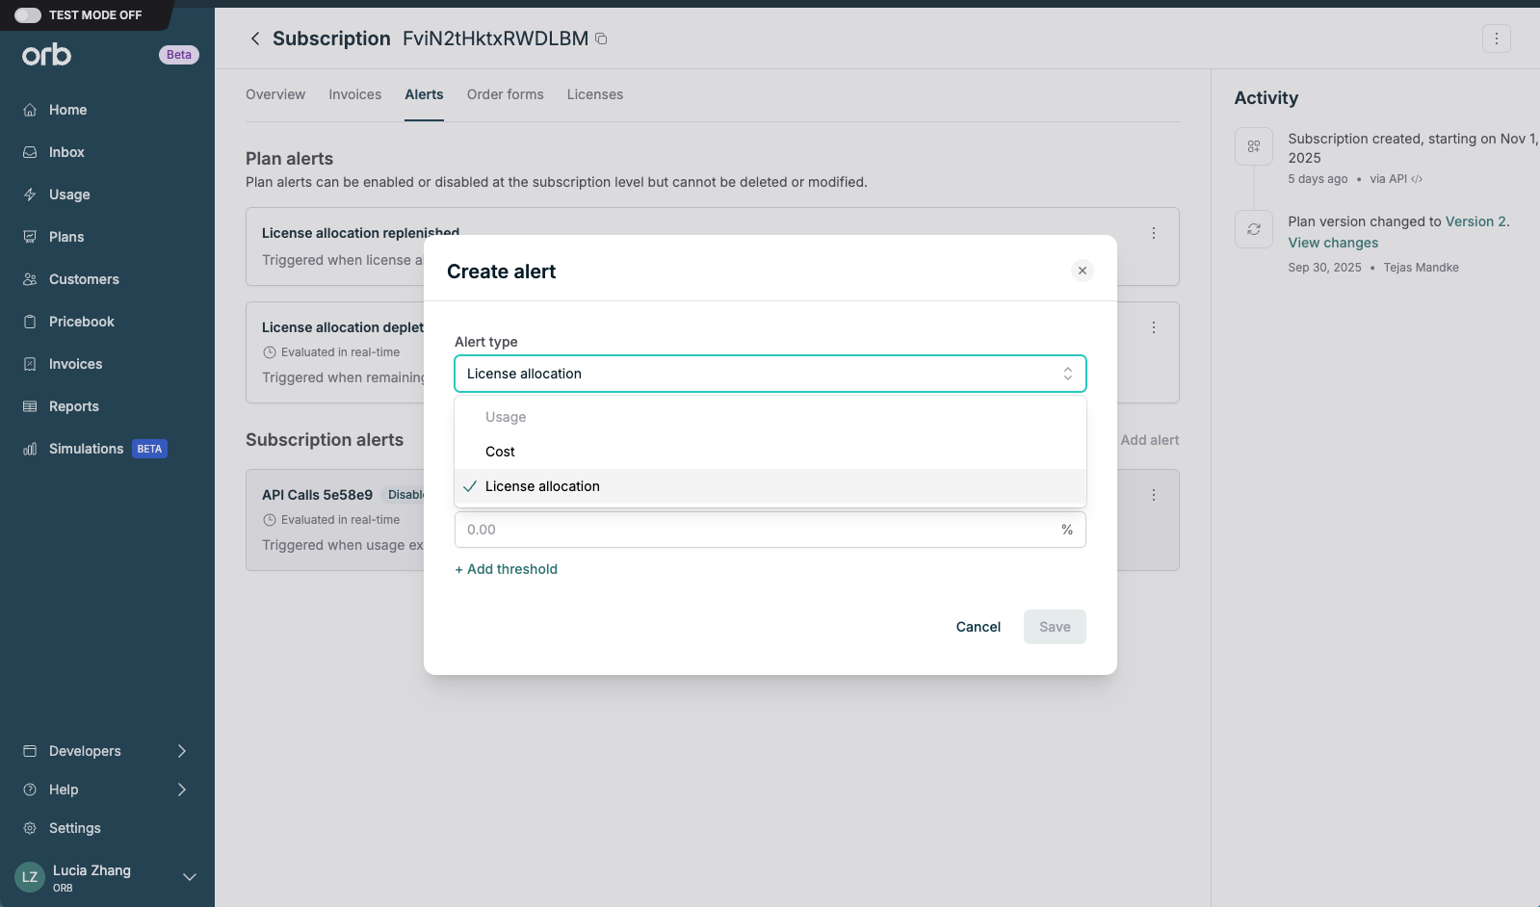Click the Settings gear icon
Image resolution: width=1540 pixels, height=907 pixels.
coord(30,828)
